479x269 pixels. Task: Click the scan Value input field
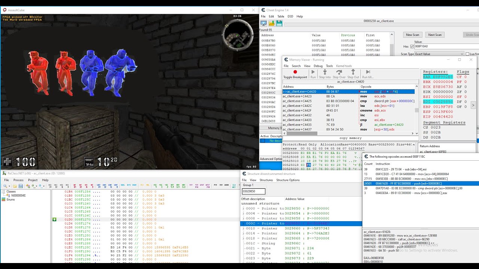pyautogui.click(x=446, y=47)
